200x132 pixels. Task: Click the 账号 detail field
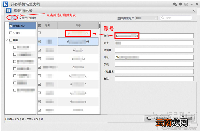[154, 36]
